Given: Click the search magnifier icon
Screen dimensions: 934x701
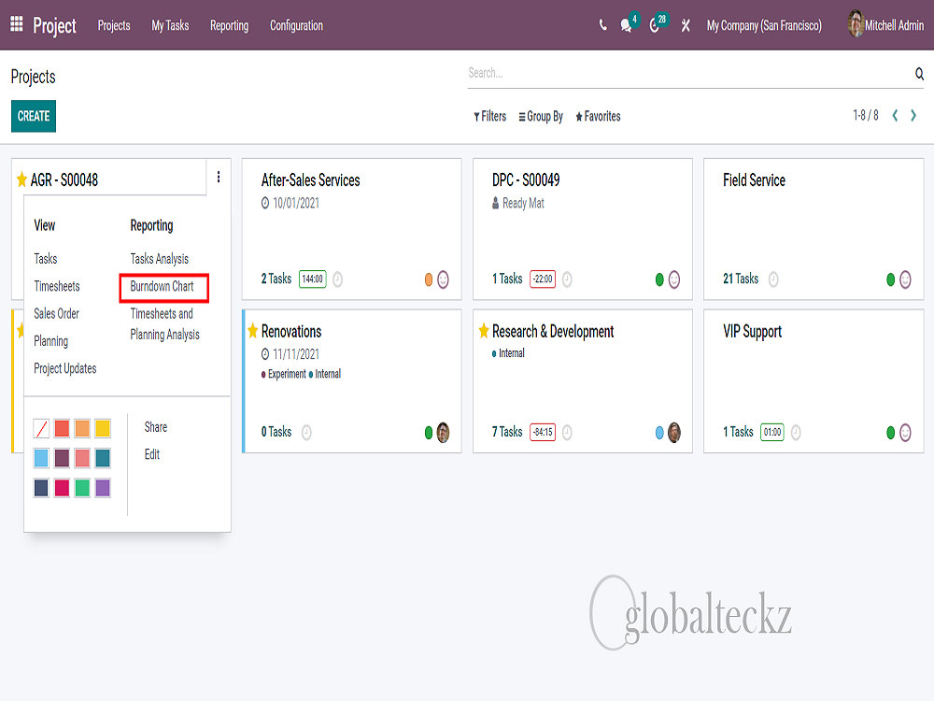Looking at the screenshot, I should (919, 73).
